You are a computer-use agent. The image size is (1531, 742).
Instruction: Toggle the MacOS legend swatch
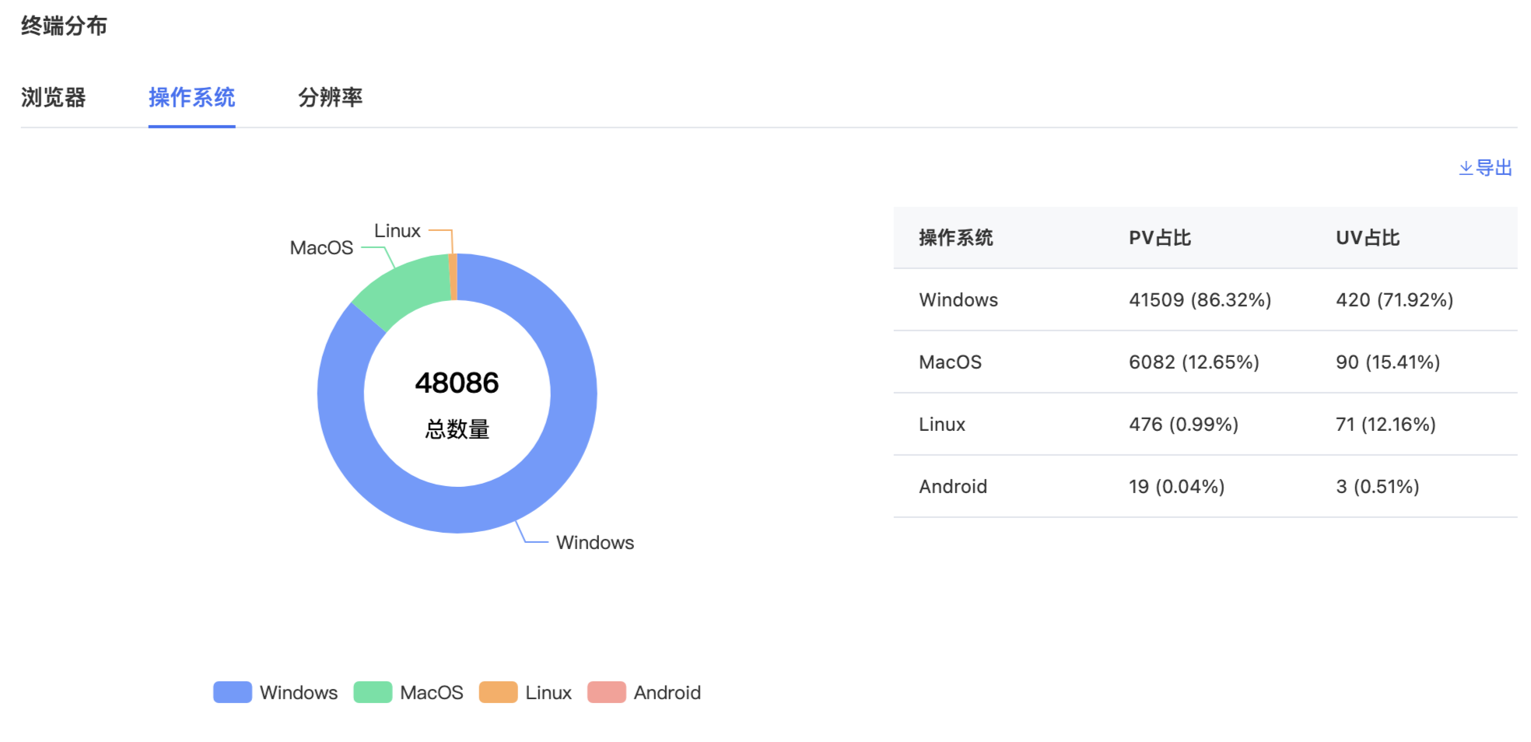tap(373, 692)
